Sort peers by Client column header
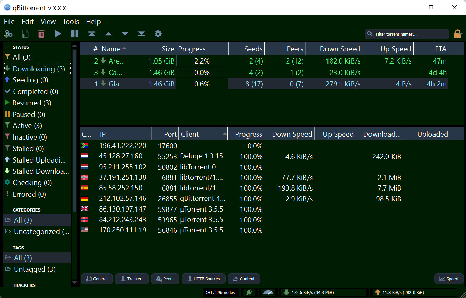 [x=203, y=134]
